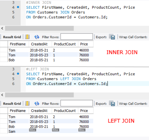This screenshot has width=149, height=140.
Task: Click upper Filter Rows input field
Action: (x=77, y=36)
